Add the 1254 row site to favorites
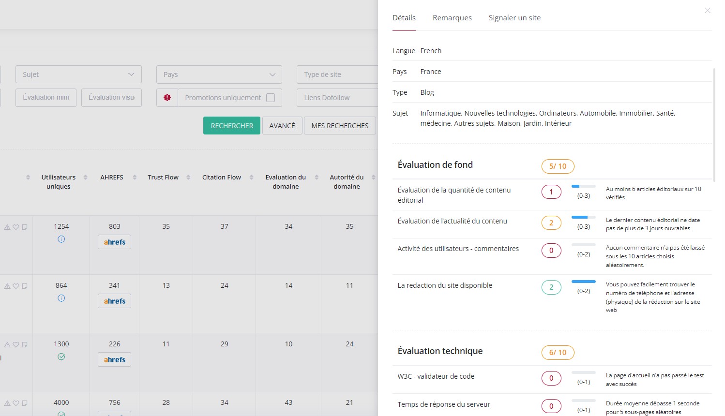 16,227
